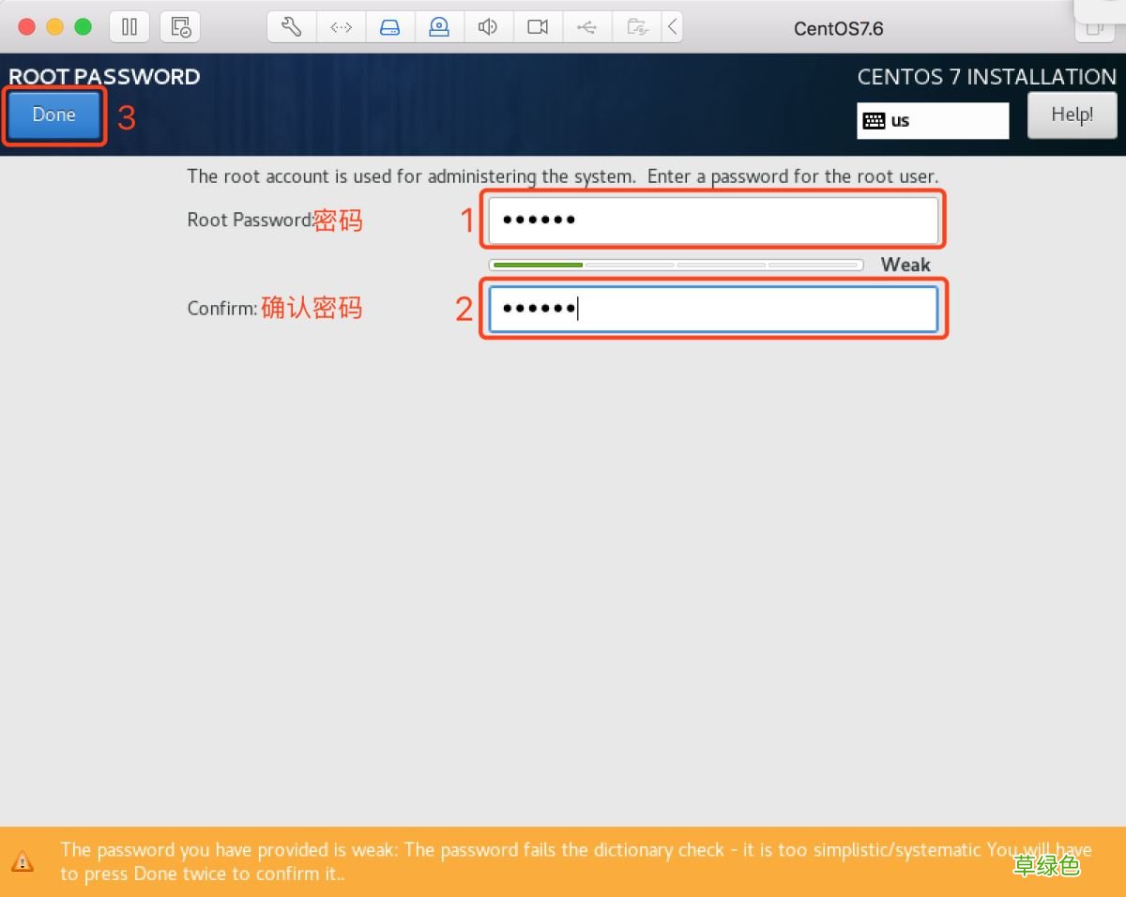Select the hard disk toolbar icon
This screenshot has height=897, width=1126.
(x=389, y=26)
